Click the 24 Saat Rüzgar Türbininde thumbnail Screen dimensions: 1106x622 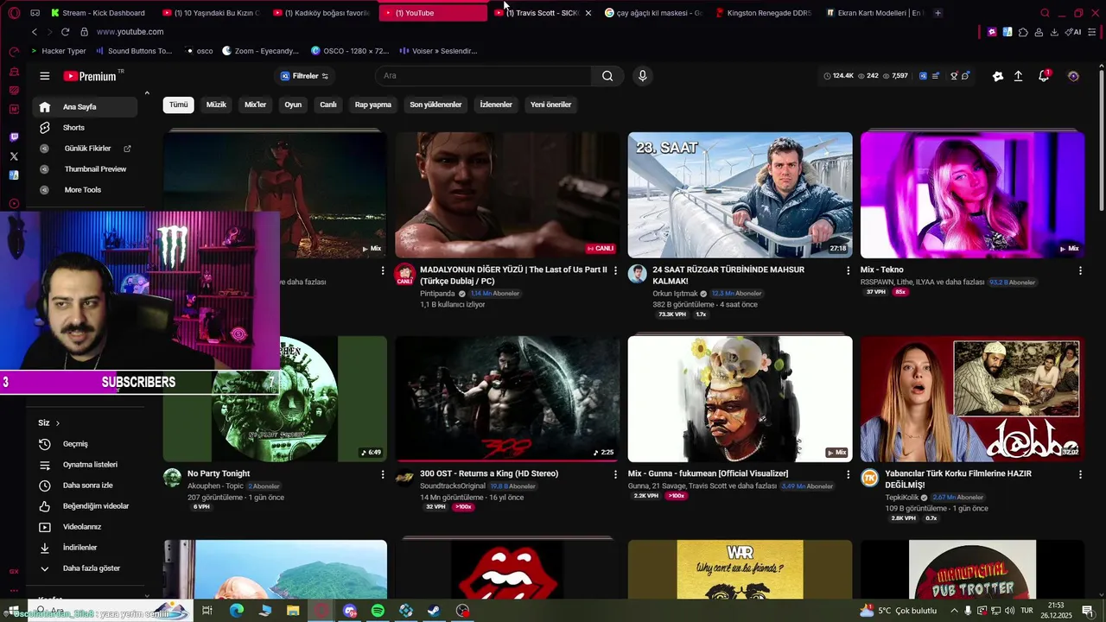pos(740,194)
